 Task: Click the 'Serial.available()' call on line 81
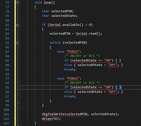click(66, 25)
